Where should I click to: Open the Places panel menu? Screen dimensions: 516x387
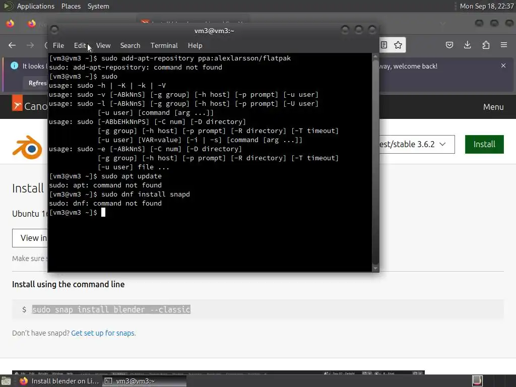click(x=71, y=6)
